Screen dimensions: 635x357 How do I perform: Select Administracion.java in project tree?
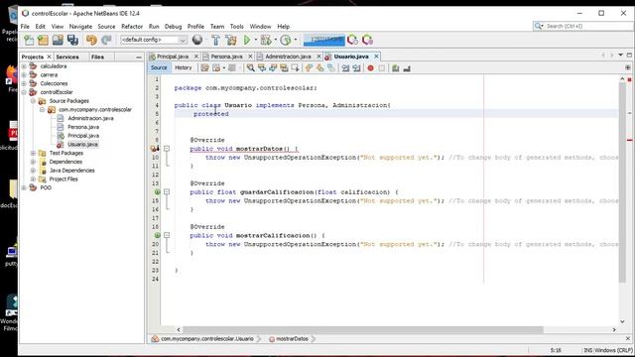(x=90, y=118)
